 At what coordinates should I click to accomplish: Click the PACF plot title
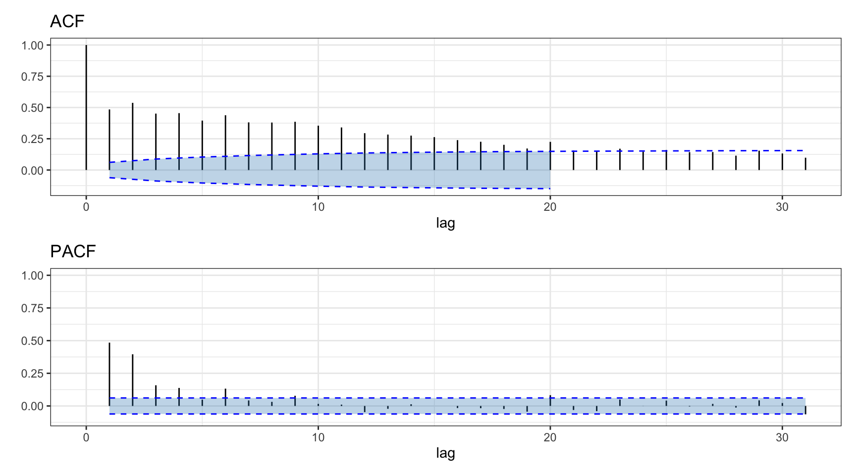pyautogui.click(x=73, y=251)
